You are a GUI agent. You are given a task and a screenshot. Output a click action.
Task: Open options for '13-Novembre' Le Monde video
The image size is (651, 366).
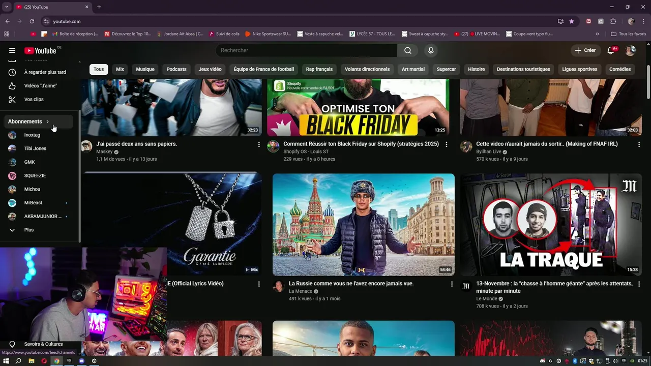[x=639, y=284]
